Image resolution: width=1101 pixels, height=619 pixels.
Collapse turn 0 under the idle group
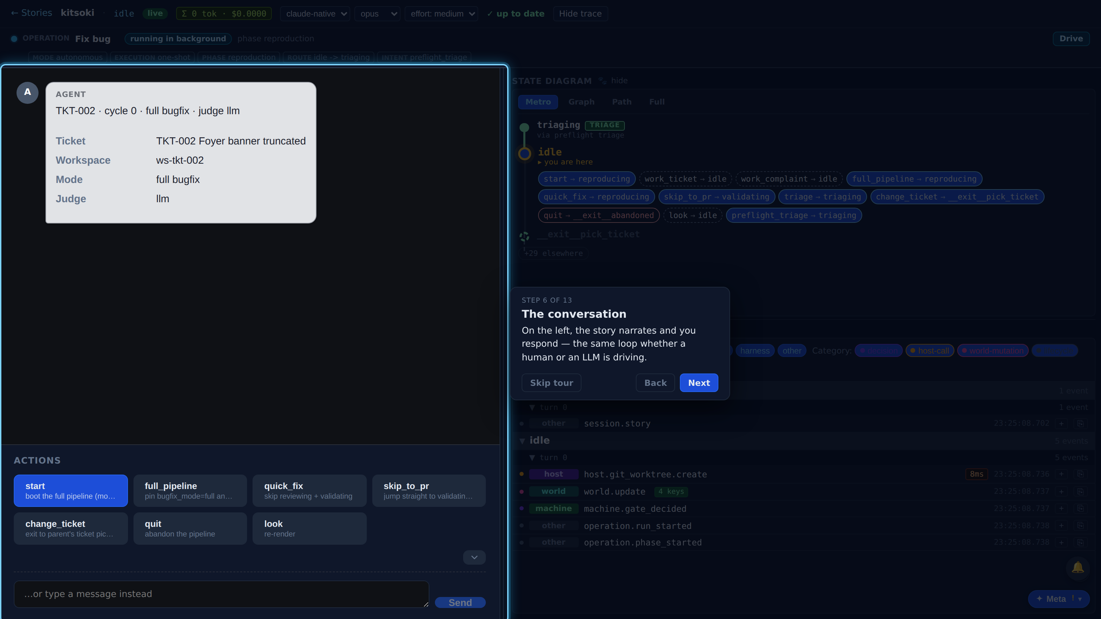pyautogui.click(x=532, y=457)
